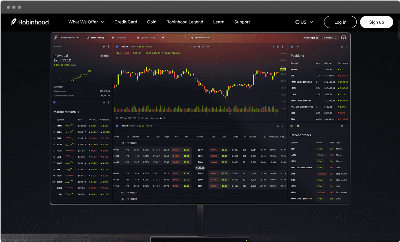Click the hide-balance eye icon in Account widget
This screenshot has width=400, height=242.
pyautogui.click(x=104, y=47)
